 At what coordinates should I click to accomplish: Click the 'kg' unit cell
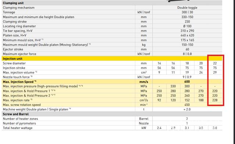coord(144,45)
